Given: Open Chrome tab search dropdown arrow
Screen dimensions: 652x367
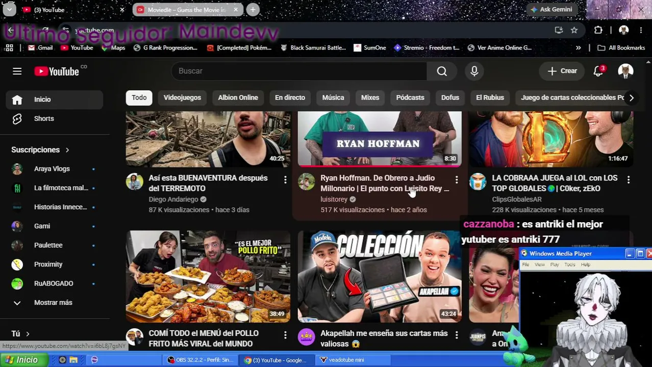Looking at the screenshot, I should (9, 10).
